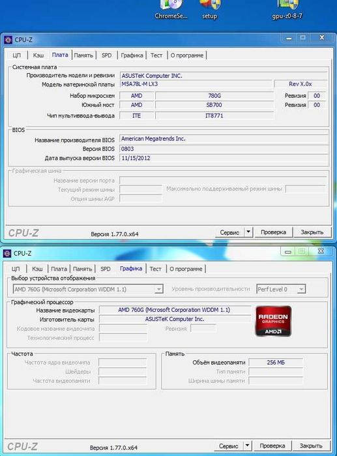The image size is (337, 456).
Task: Click the empty memory type field
Action: coord(276,372)
